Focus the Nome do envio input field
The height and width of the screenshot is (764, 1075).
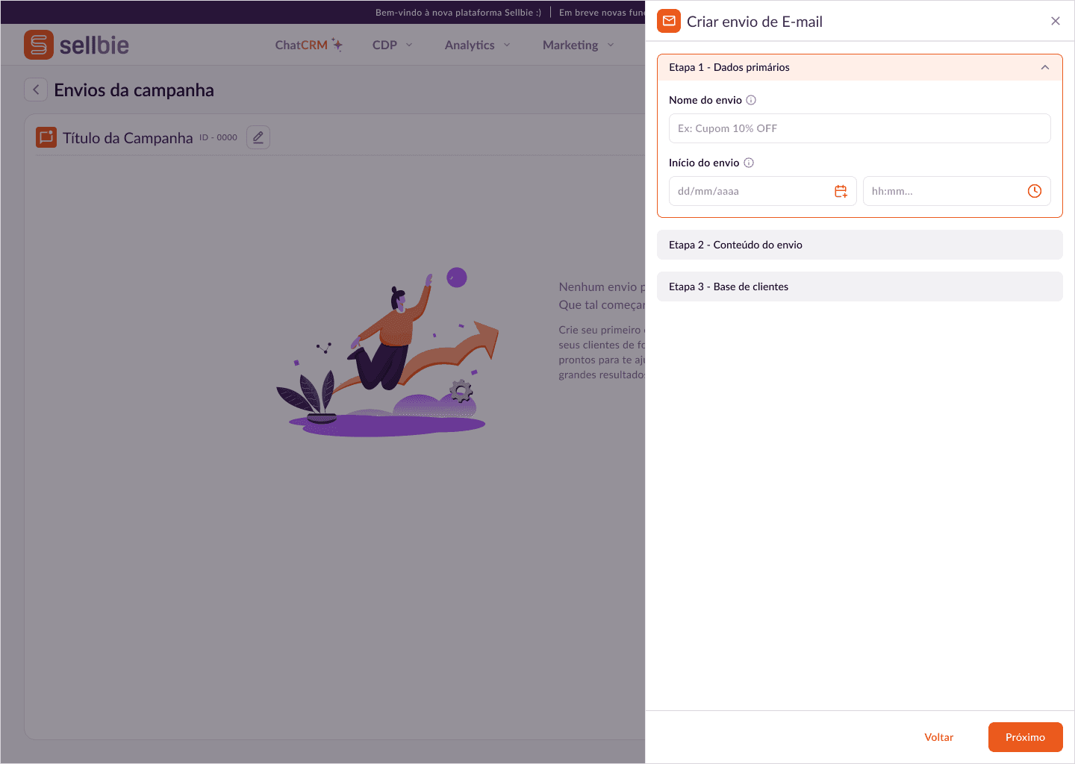pos(860,128)
